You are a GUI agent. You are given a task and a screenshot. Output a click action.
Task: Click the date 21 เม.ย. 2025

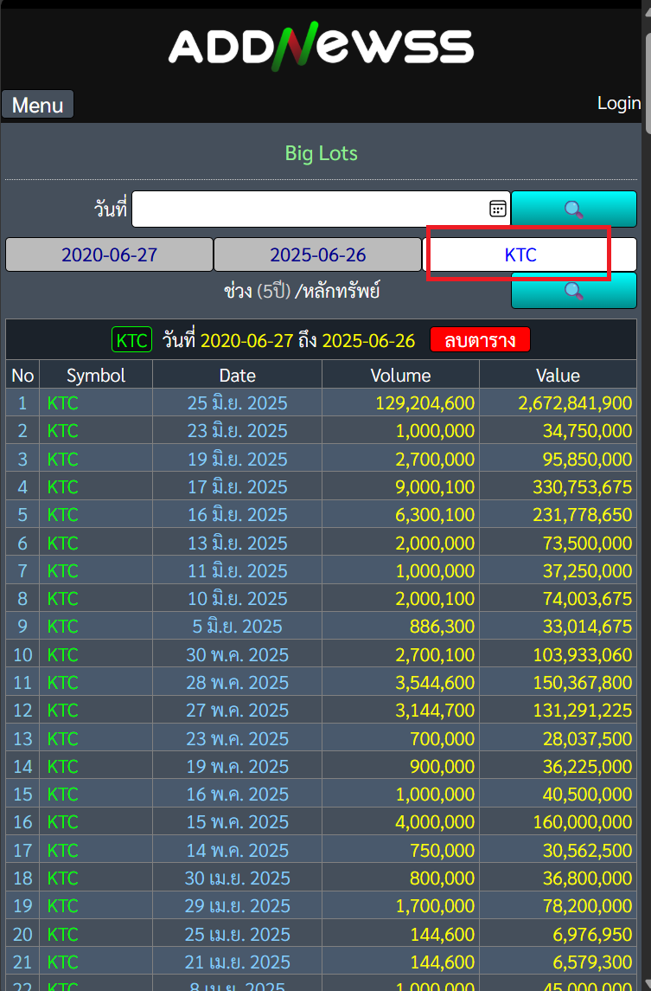(x=238, y=962)
